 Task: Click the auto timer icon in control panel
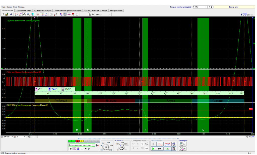pos(174,144)
